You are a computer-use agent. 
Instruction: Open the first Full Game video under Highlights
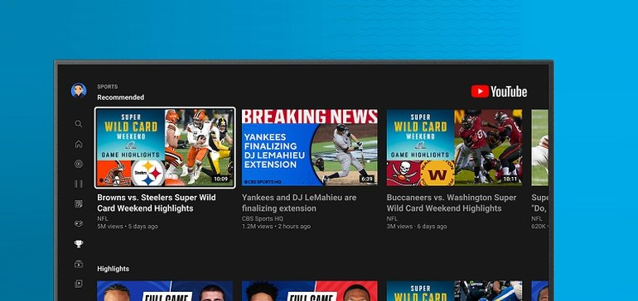[165, 291]
